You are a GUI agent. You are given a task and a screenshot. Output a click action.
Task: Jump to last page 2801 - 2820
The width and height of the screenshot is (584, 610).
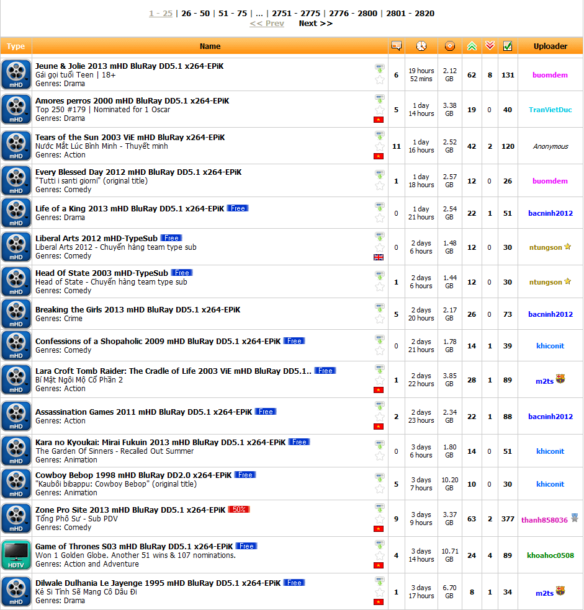tap(410, 13)
